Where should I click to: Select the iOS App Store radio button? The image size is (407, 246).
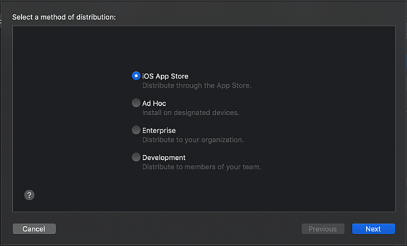(136, 76)
